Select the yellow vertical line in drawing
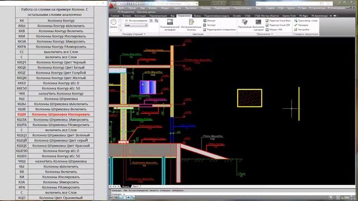 (x=299, y=104)
